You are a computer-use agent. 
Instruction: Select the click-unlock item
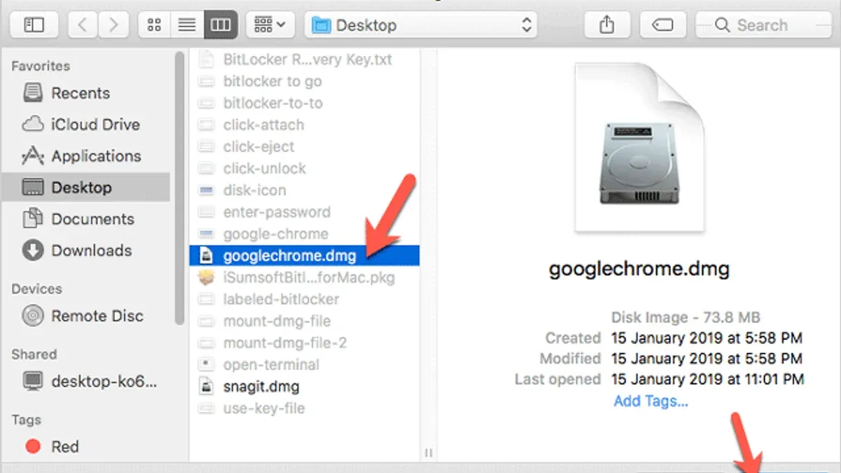click(304, 168)
